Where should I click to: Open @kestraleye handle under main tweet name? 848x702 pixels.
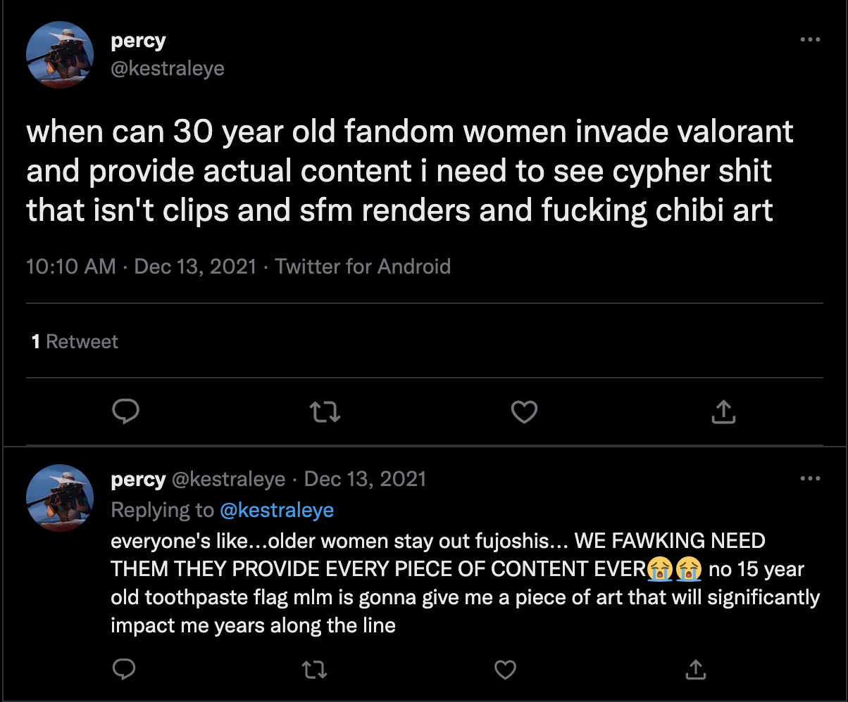pyautogui.click(x=168, y=68)
